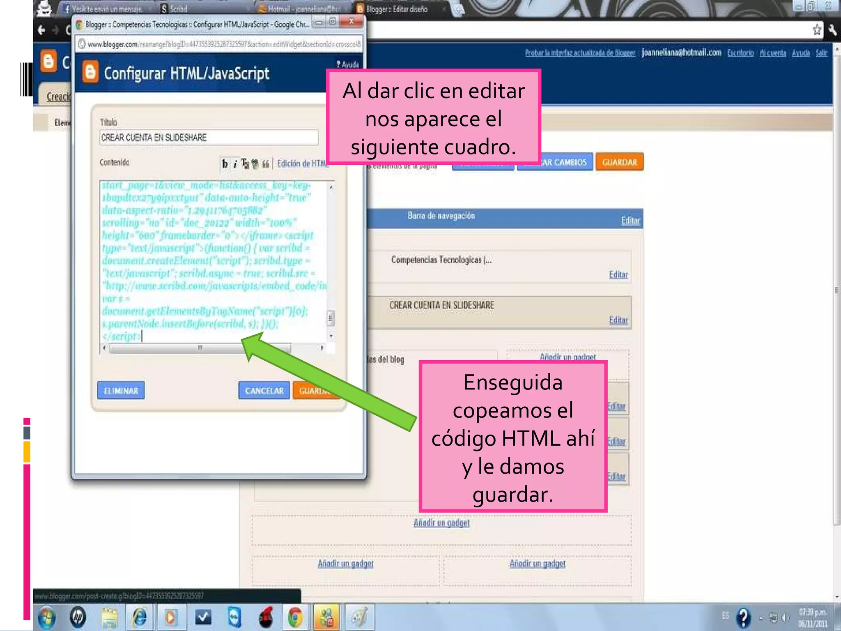The image size is (841, 631).
Task: Click the italic i formatting icon
Action: click(235, 164)
